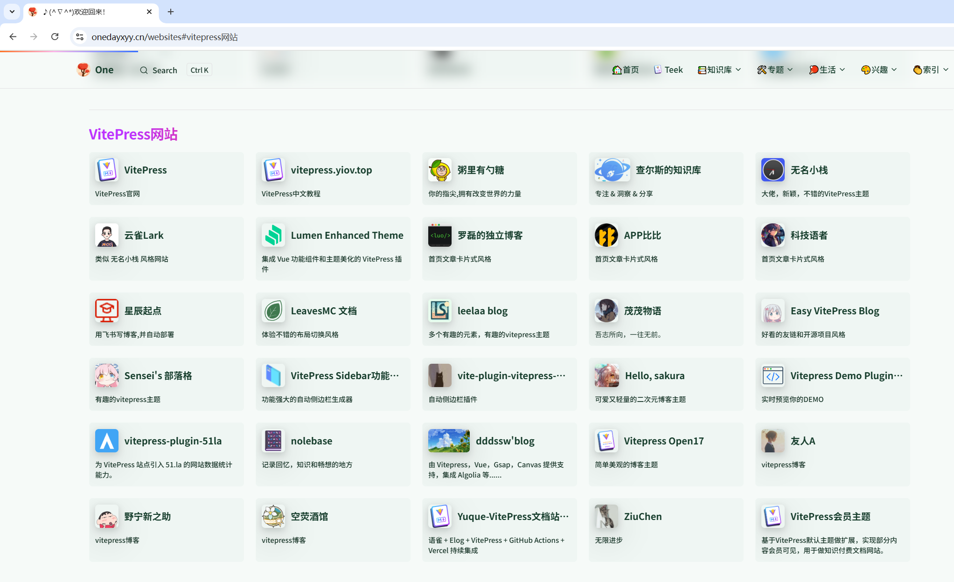Image resolution: width=954 pixels, height=582 pixels.
Task: Switch to the 欢迎回来 browser tab
Action: point(91,12)
